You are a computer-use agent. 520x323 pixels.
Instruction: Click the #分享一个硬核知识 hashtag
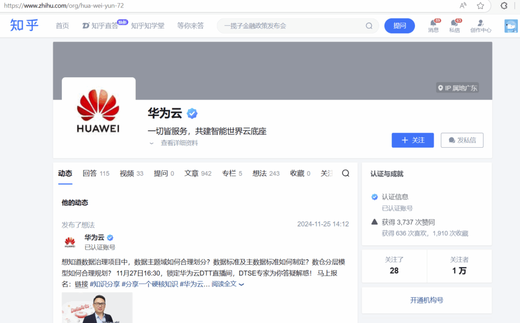(x=150, y=284)
